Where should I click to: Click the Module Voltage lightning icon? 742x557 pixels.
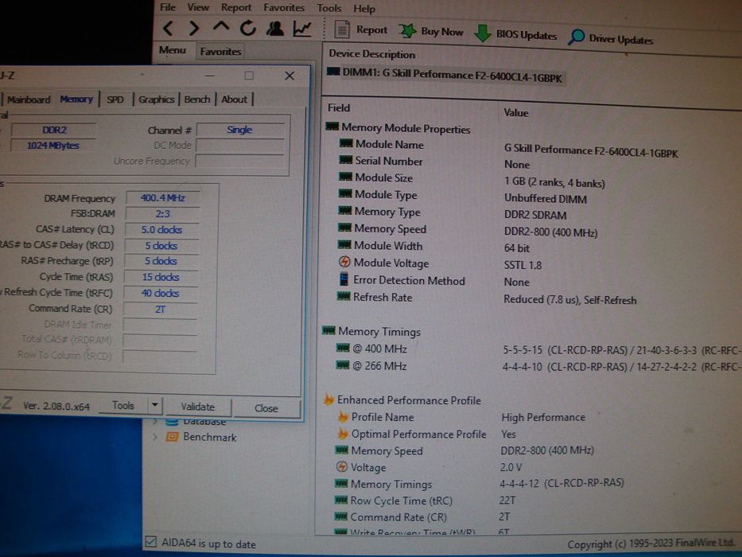click(344, 262)
